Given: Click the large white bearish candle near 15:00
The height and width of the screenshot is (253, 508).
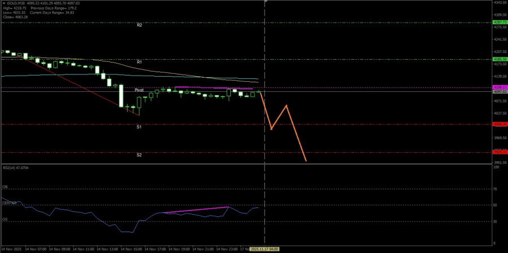Looking at the screenshot, I should pos(121,96).
